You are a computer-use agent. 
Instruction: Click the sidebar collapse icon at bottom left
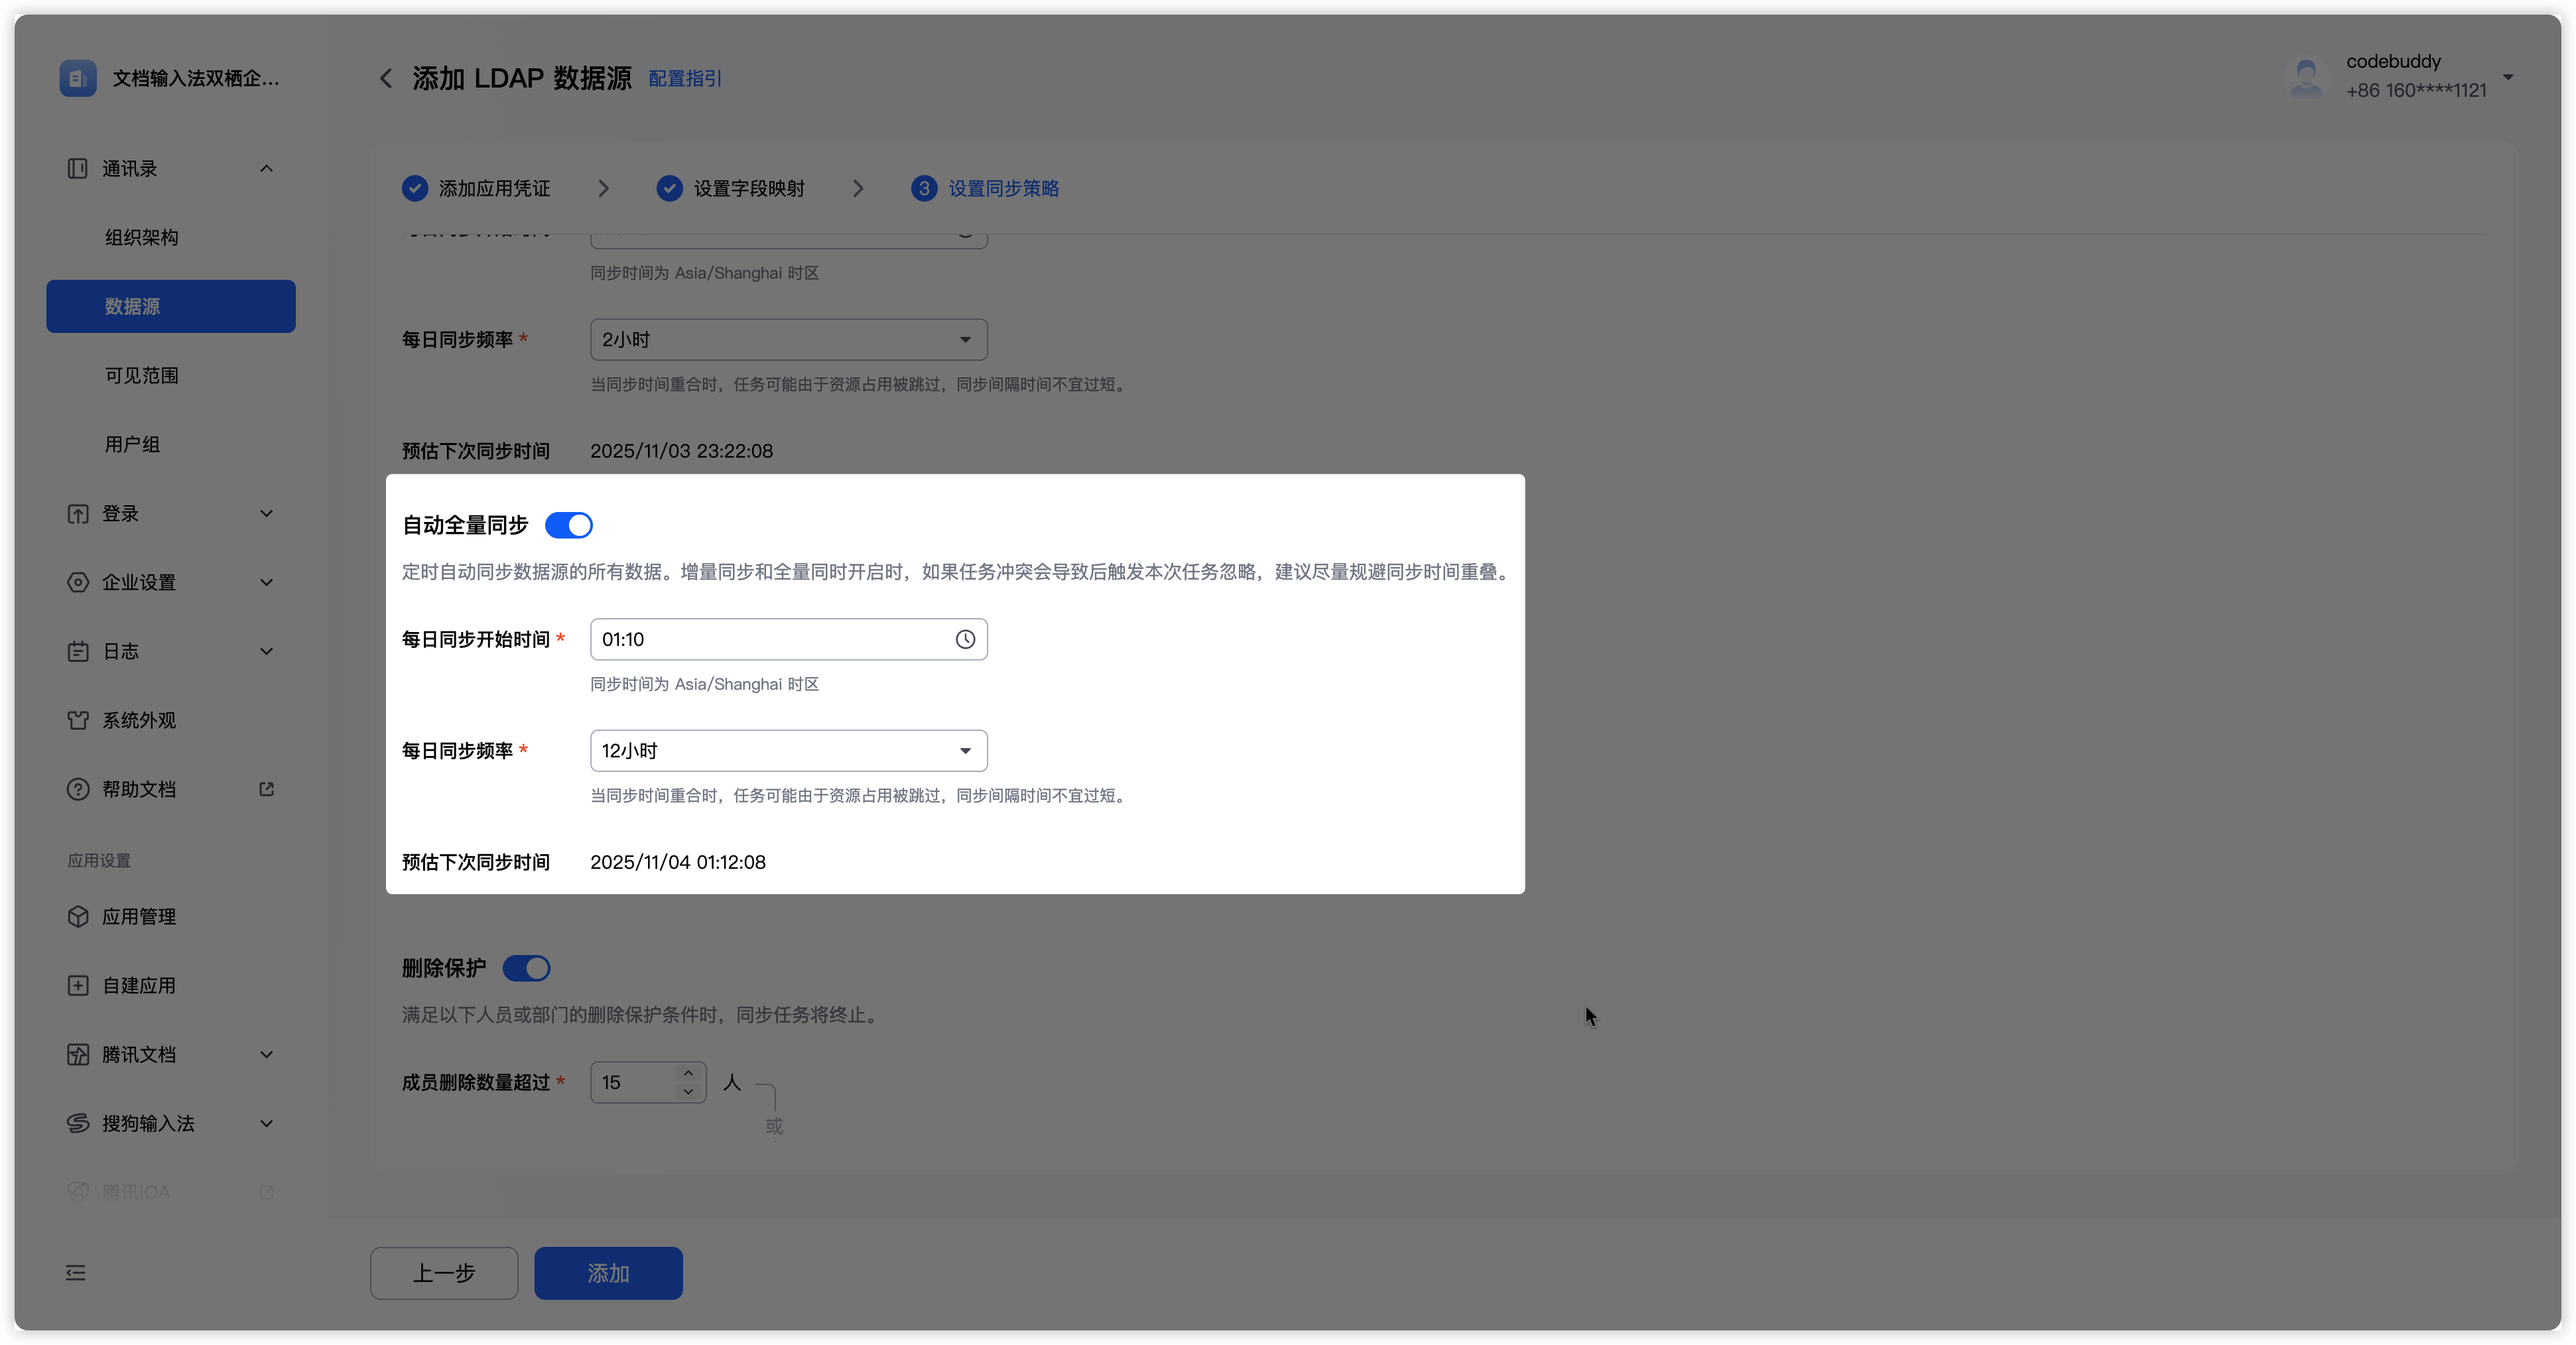coord(76,1272)
